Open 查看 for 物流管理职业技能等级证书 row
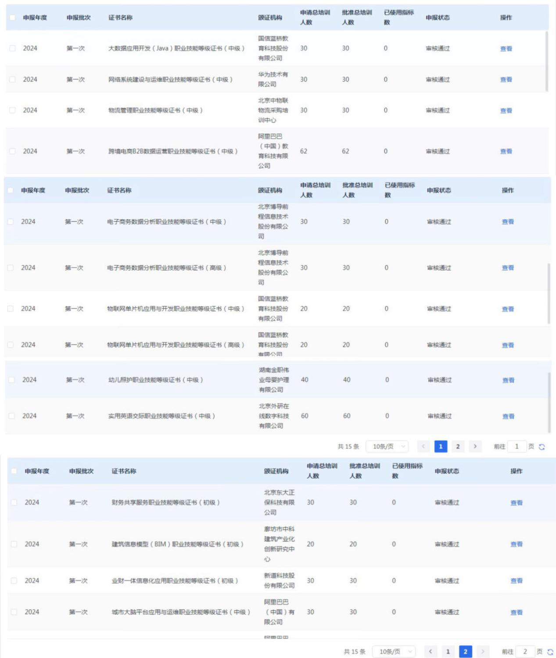556x658 pixels. tap(506, 111)
